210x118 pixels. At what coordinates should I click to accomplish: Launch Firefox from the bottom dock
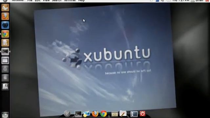[95, 114]
